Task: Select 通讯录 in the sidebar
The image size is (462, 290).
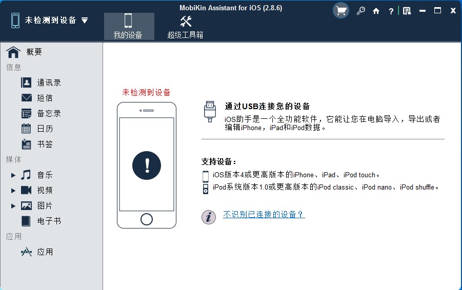Action: click(49, 82)
